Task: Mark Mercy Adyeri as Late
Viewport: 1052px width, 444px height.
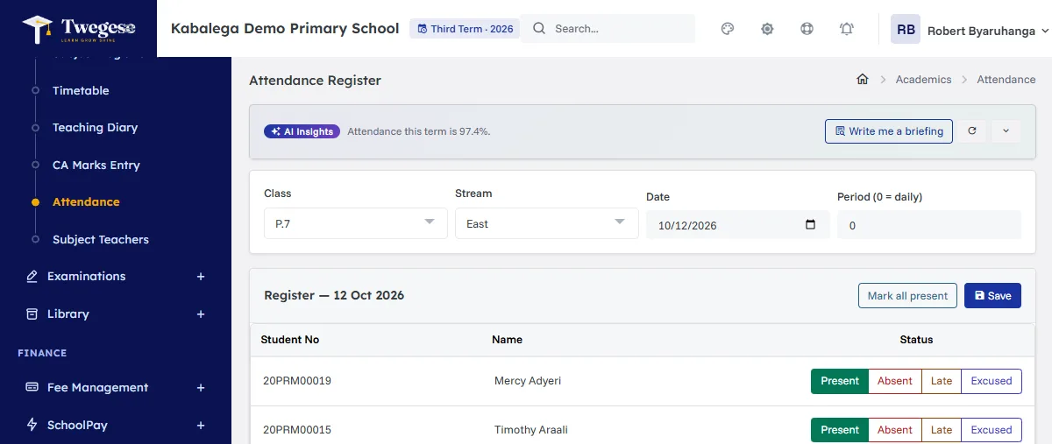Action: [942, 381]
